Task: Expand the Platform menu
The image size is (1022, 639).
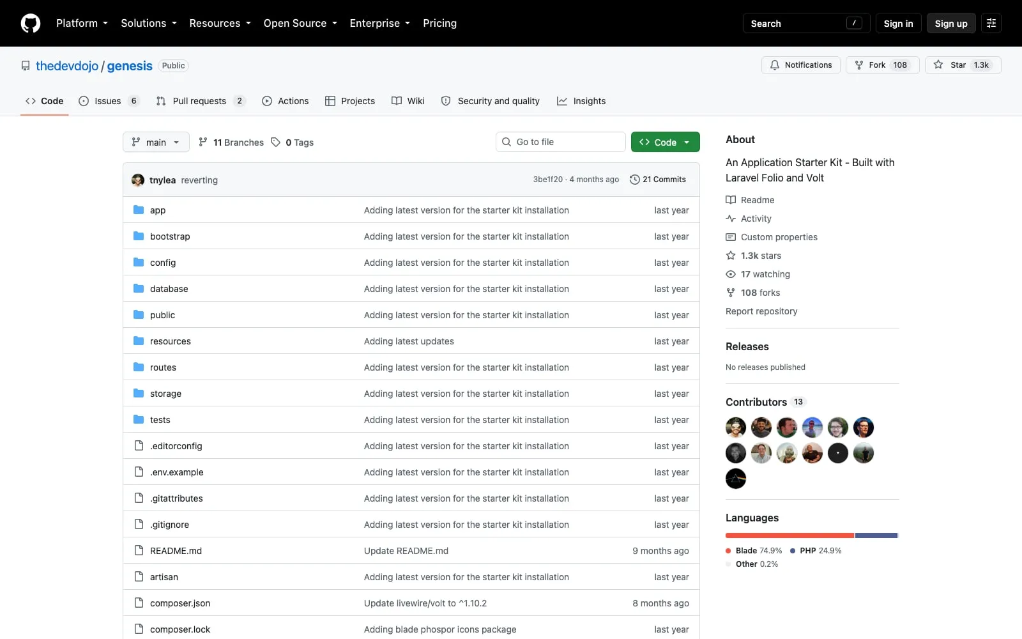Action: 82,23
